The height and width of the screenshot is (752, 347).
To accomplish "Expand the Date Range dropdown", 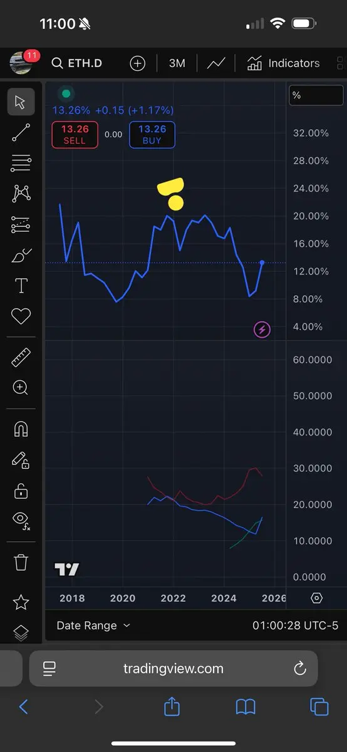I will pos(93,625).
